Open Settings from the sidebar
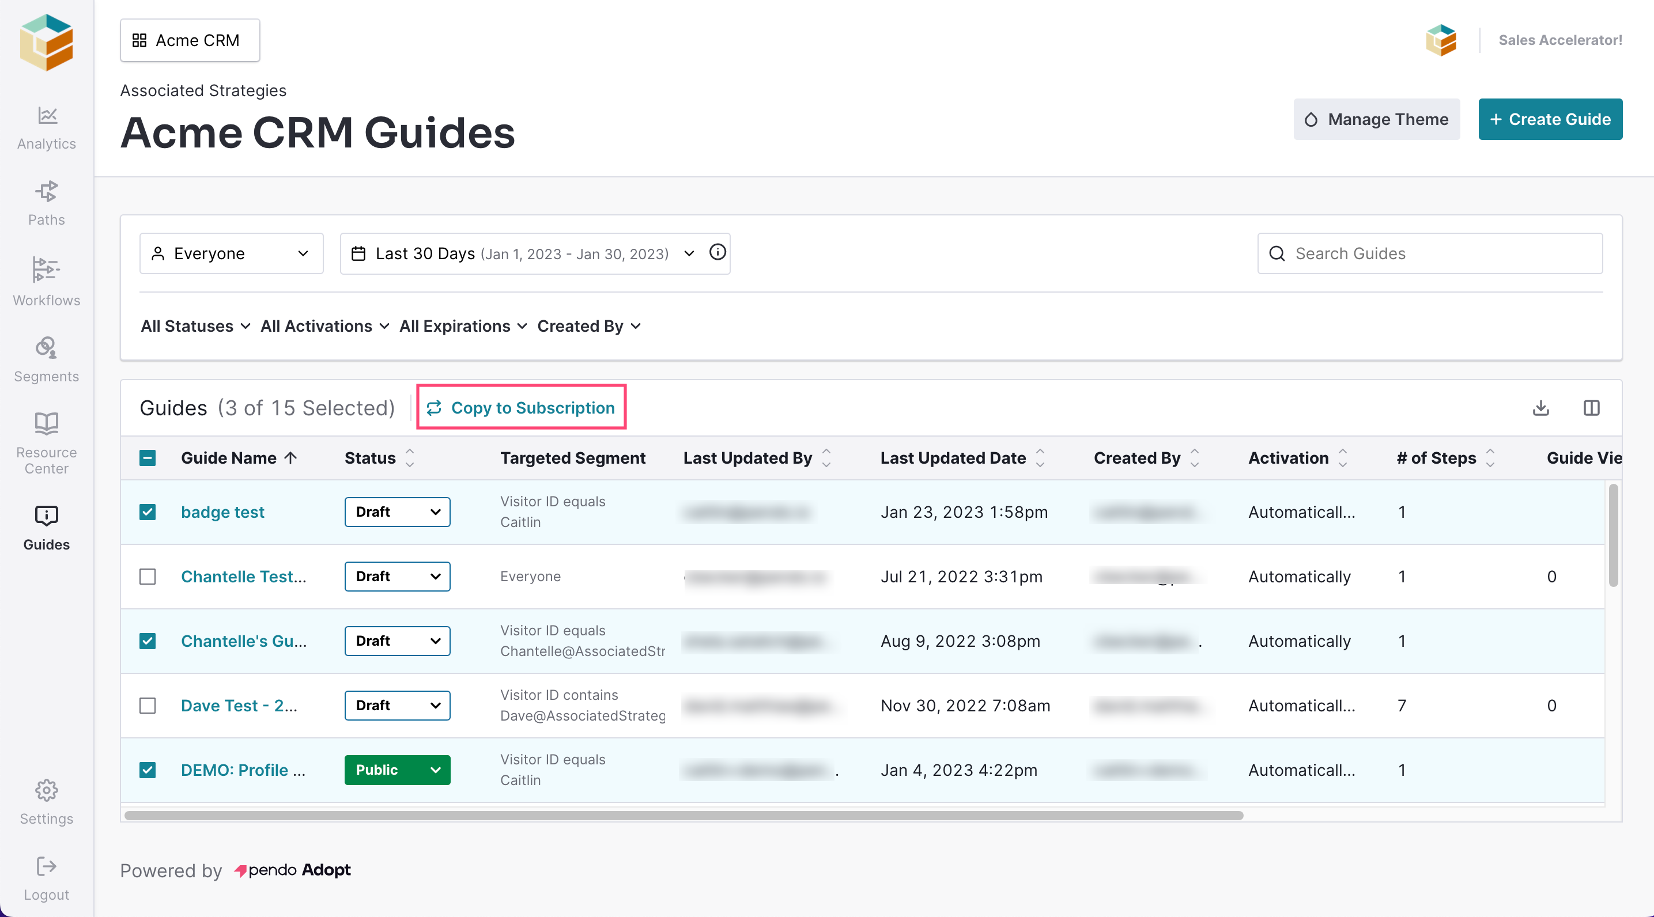 coord(46,802)
